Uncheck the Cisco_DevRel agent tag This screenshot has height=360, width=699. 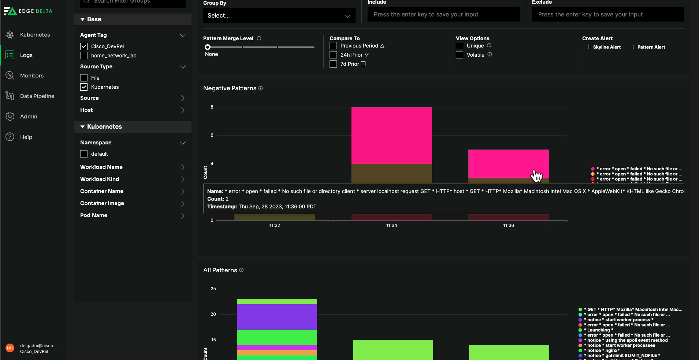coord(84,46)
